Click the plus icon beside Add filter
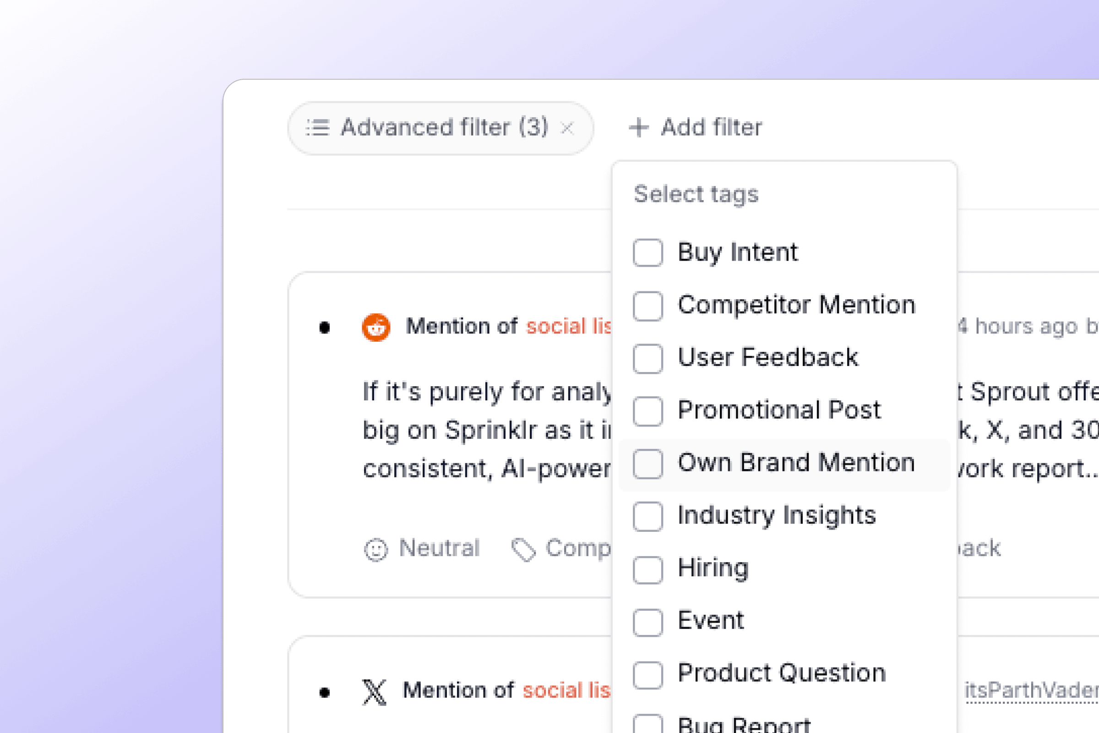1099x733 pixels. coord(639,128)
